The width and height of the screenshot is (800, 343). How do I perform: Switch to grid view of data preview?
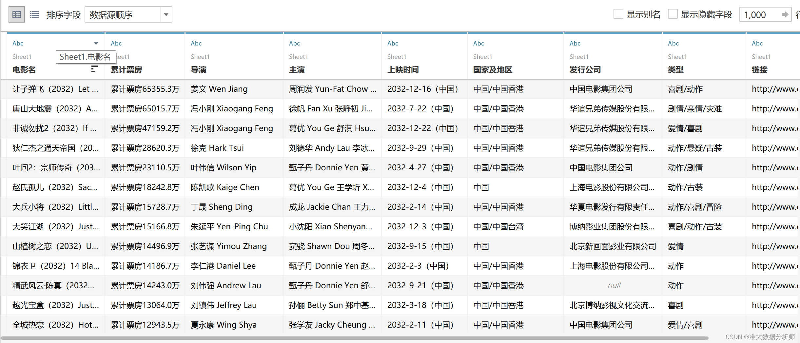coord(16,15)
